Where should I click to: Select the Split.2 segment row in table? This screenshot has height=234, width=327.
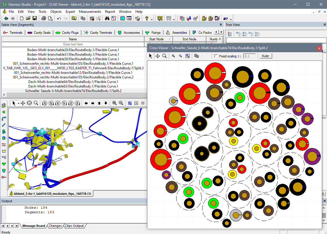coord(73,91)
